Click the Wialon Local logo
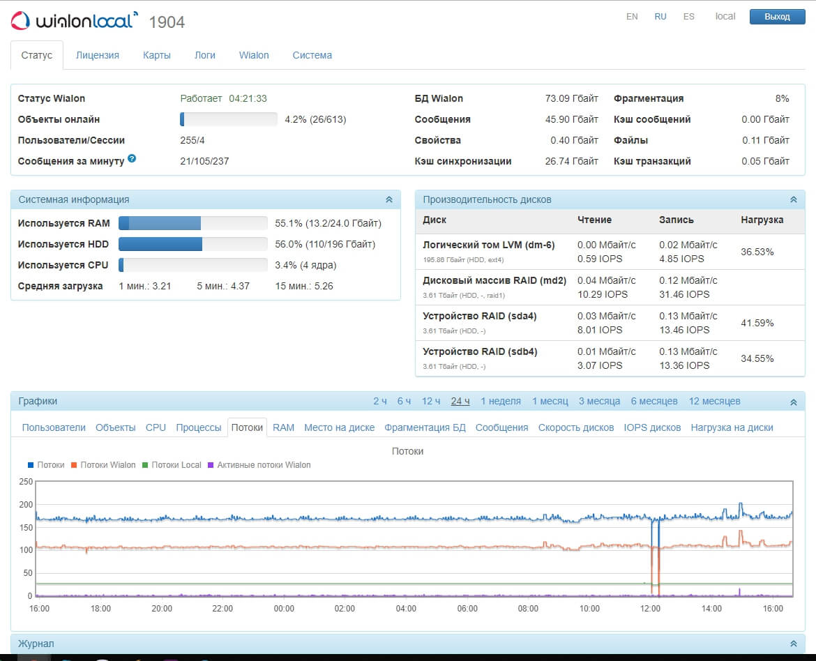The width and height of the screenshot is (816, 661). 74,21
